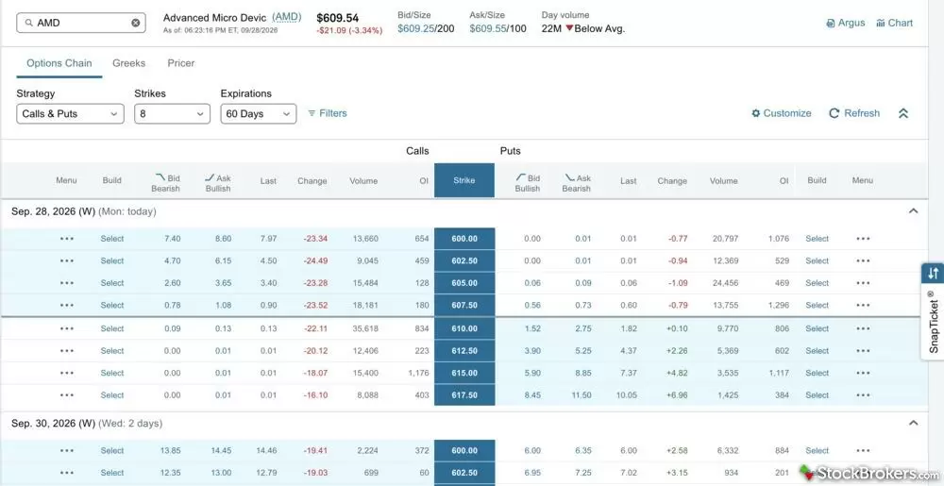944x486 pixels.
Task: Open puts menu dots for Sep 30 600.00 strike
Action: (x=863, y=451)
